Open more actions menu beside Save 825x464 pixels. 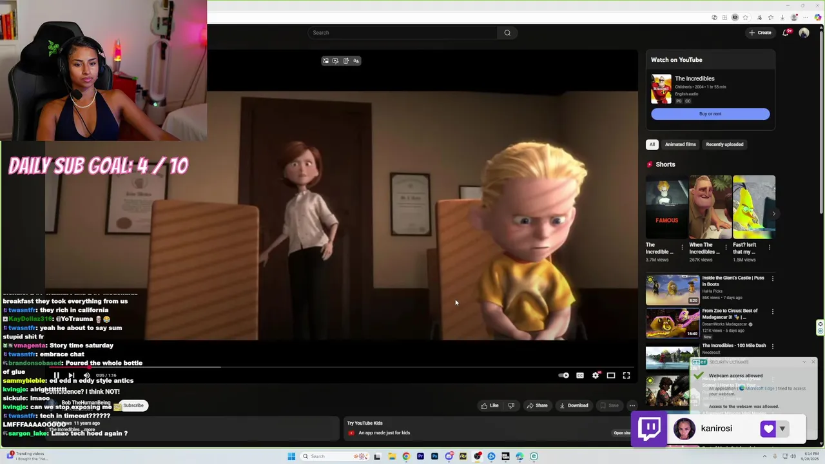pos(632,405)
